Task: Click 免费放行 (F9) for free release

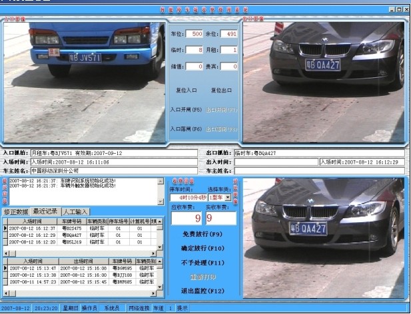Action: pyautogui.click(x=201, y=235)
